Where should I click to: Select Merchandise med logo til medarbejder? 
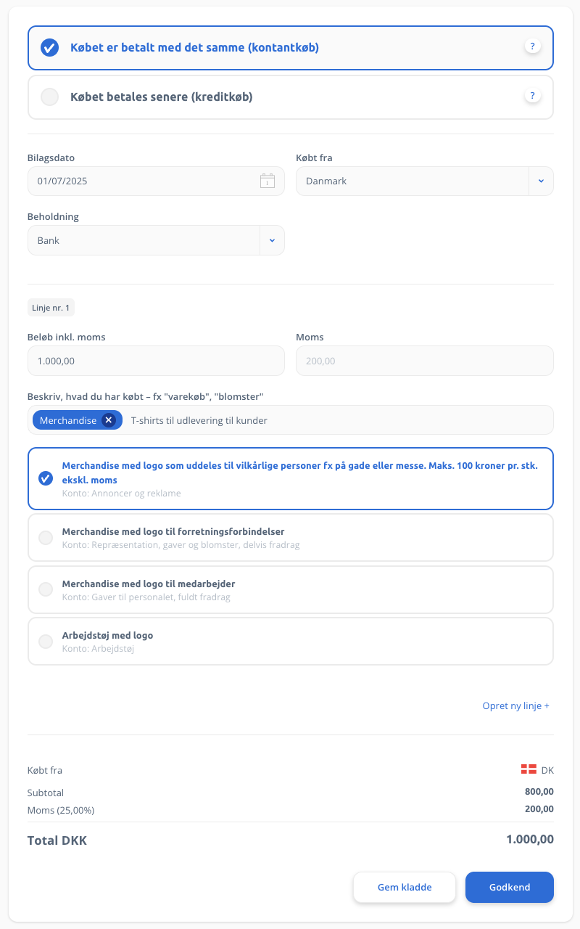click(291, 589)
